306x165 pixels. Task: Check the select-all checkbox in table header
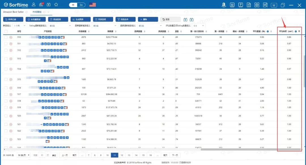(x=6, y=31)
